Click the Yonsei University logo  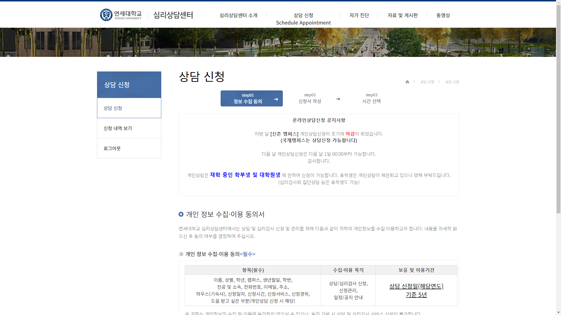click(121, 15)
